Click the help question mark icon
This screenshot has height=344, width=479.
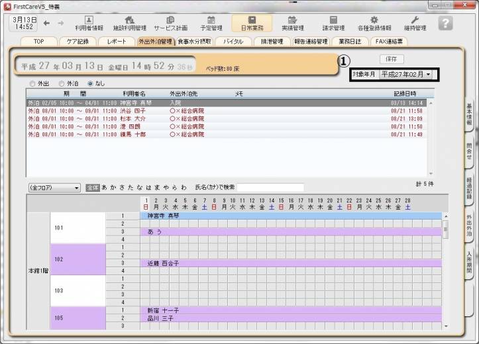click(446, 23)
